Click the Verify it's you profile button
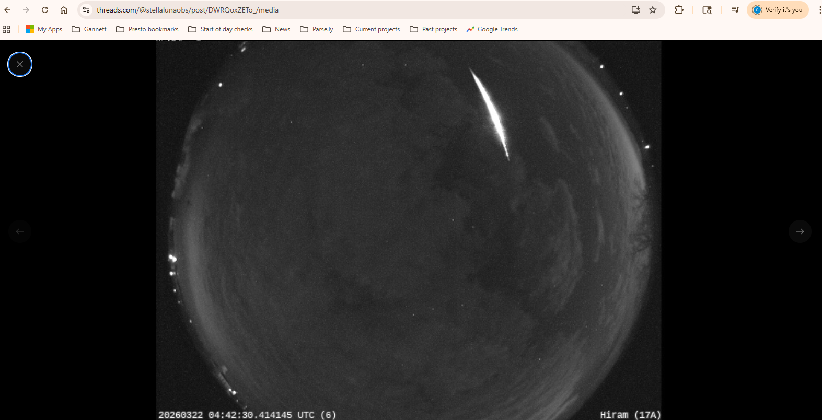822x420 pixels. coord(778,10)
